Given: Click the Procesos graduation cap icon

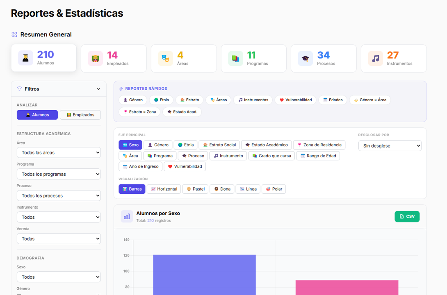Looking at the screenshot, I should coord(305,59).
